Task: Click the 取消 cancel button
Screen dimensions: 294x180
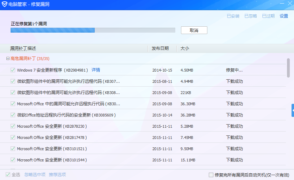Action: point(194,30)
